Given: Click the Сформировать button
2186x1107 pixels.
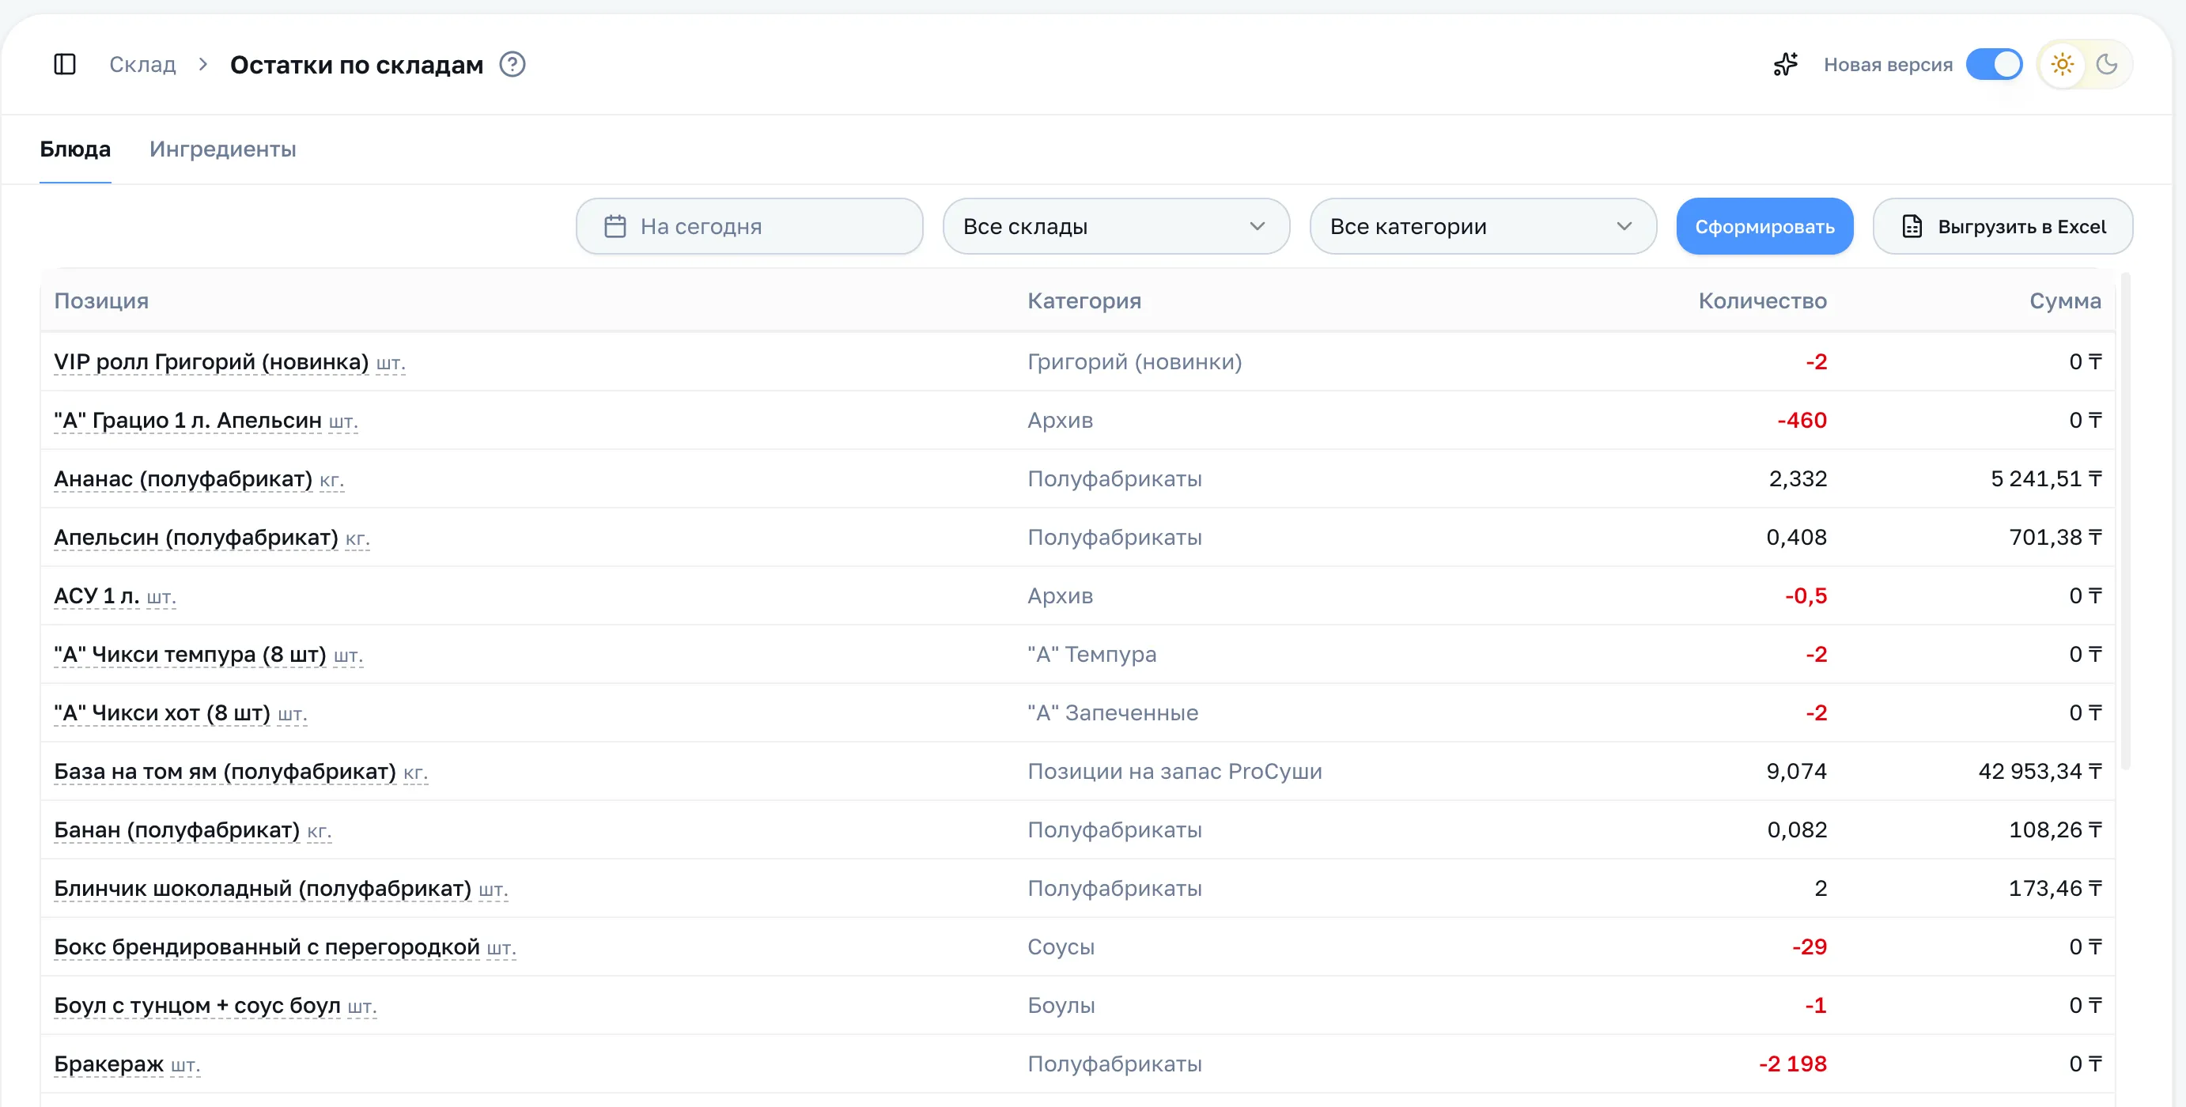Looking at the screenshot, I should pos(1765,226).
